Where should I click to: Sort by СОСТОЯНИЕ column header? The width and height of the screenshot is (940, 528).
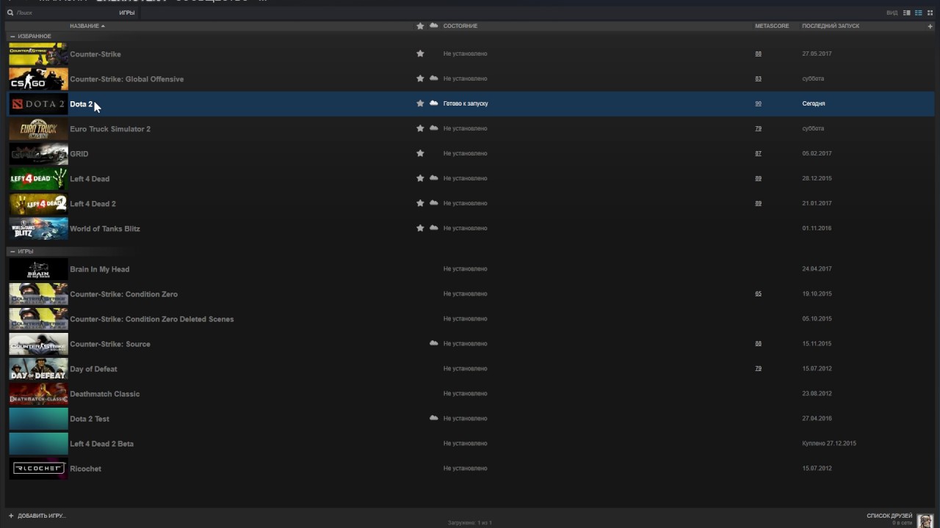[x=460, y=26]
